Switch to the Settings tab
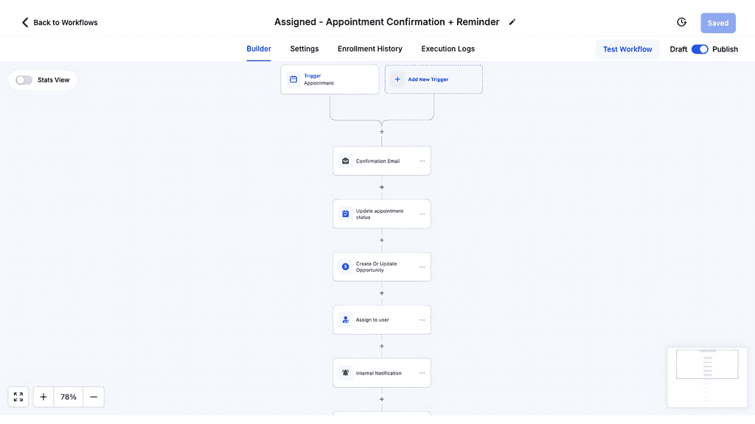755x424 pixels. click(305, 49)
